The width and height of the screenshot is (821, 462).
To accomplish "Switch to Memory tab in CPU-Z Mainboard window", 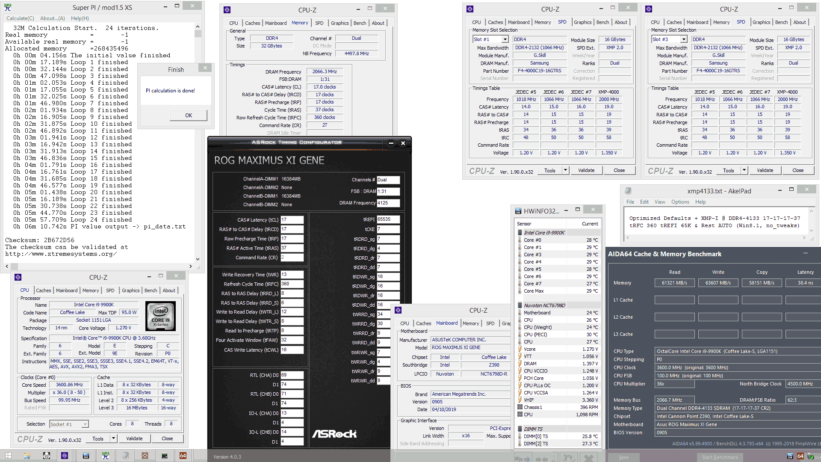I will click(x=470, y=323).
